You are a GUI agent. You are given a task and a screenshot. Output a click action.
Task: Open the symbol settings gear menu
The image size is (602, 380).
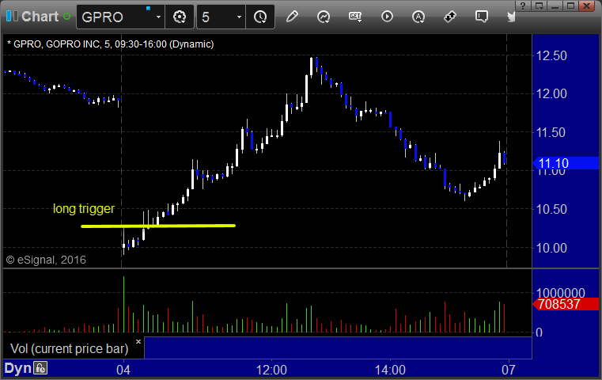coord(180,17)
